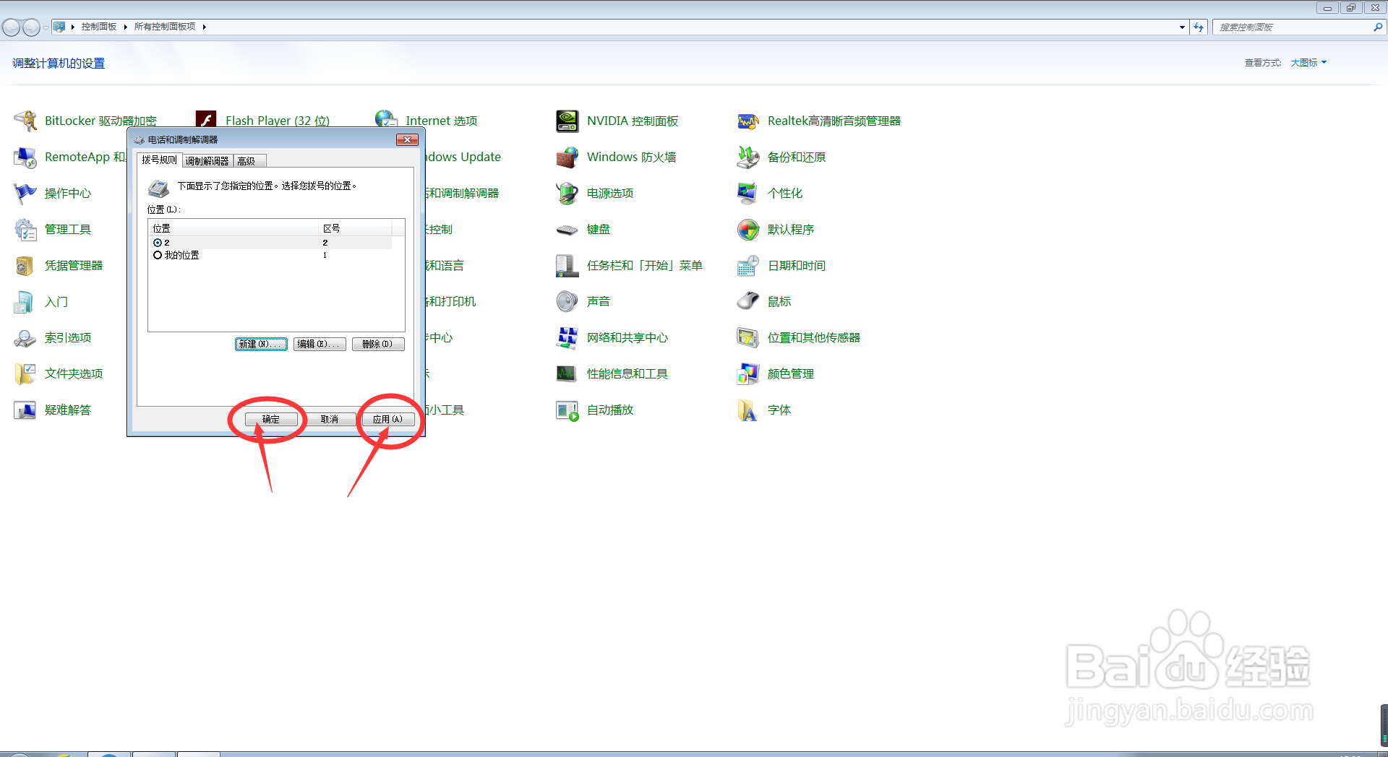Switch to 高级 tab

(249, 161)
